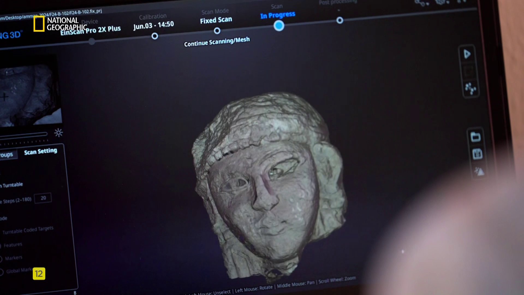Click the Fixed Scan mode step node

coord(217,31)
